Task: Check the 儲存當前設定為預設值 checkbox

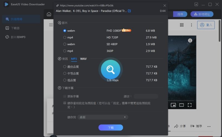Action: point(65,103)
